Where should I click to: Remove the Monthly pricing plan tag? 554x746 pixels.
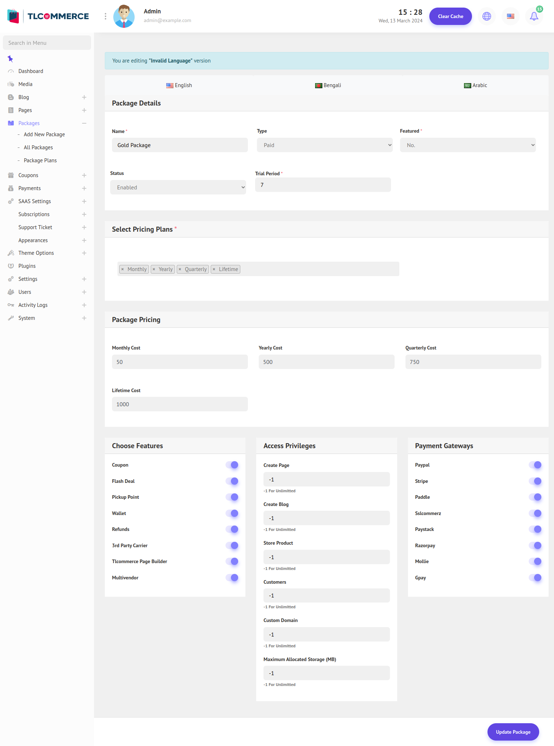click(123, 269)
